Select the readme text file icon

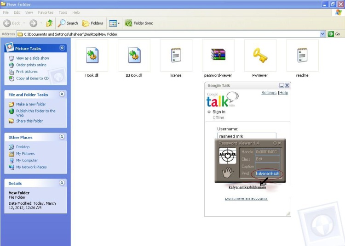click(x=302, y=55)
